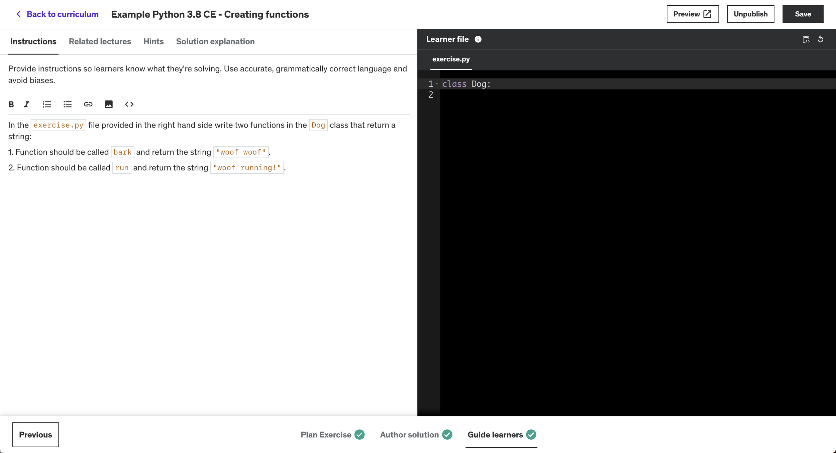Collapse the class Dog code fold arrow
Screen dimensions: 836x453
(437, 84)
